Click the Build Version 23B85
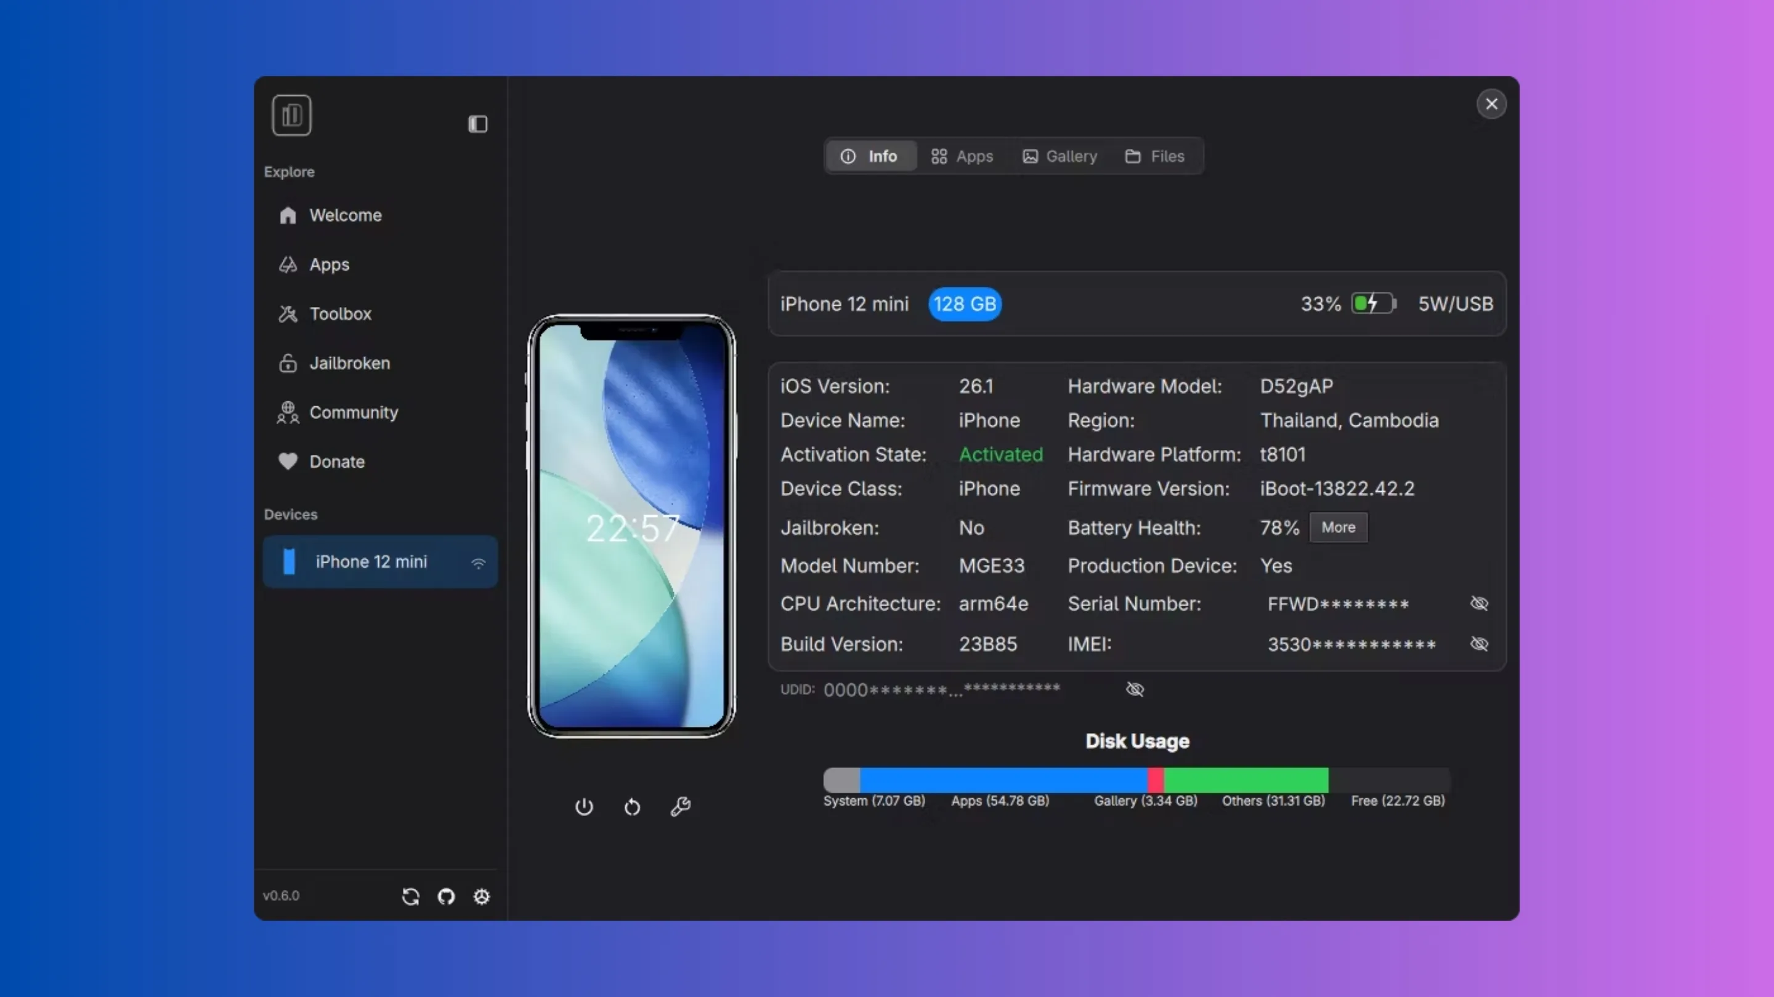Viewport: 1774px width, 997px height. coord(987,645)
